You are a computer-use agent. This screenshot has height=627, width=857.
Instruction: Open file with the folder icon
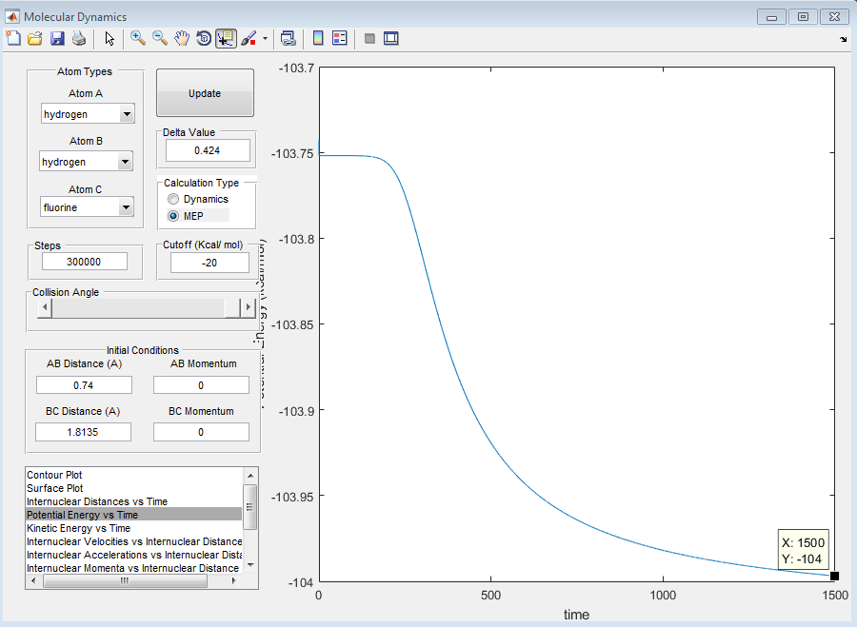(x=35, y=38)
